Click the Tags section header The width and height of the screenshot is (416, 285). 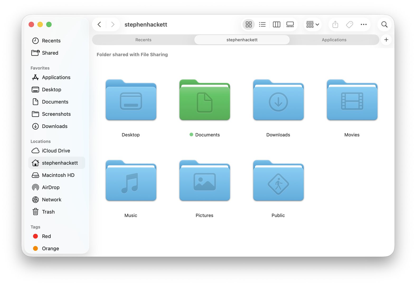35,227
